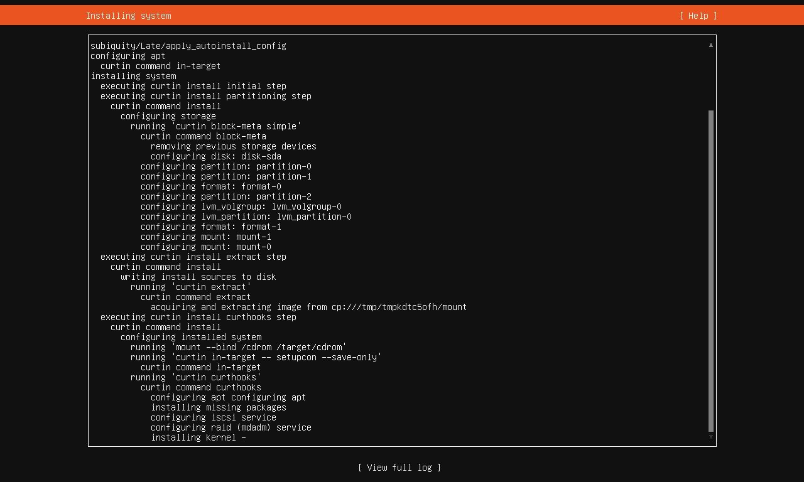
Task: Click the scrollbar down arrow
Action: click(x=710, y=436)
